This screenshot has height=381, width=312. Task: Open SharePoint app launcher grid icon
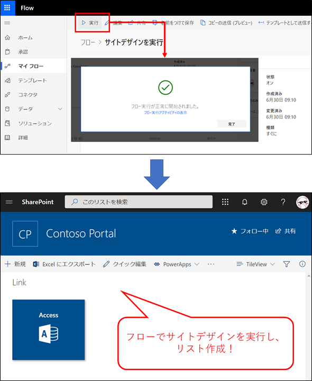pos(225,202)
